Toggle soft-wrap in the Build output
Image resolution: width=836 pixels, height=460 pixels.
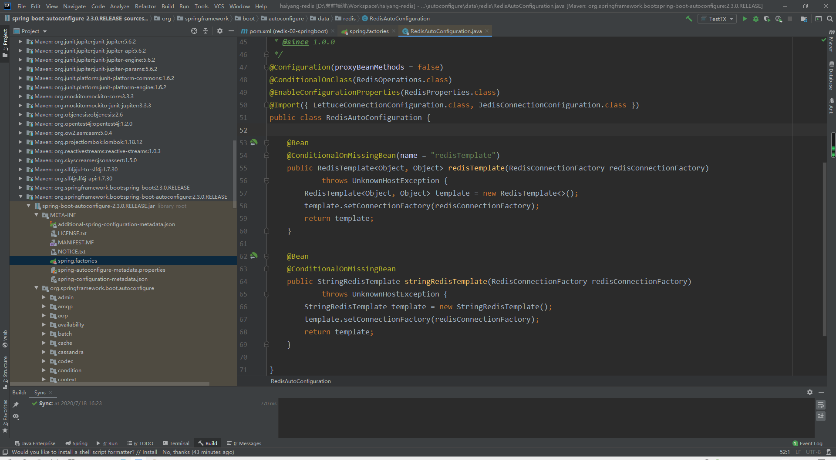(x=821, y=405)
